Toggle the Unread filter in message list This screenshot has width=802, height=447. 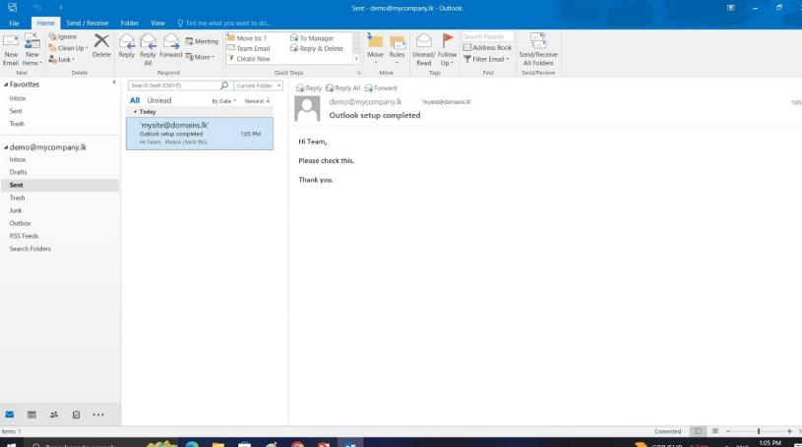coord(158,100)
